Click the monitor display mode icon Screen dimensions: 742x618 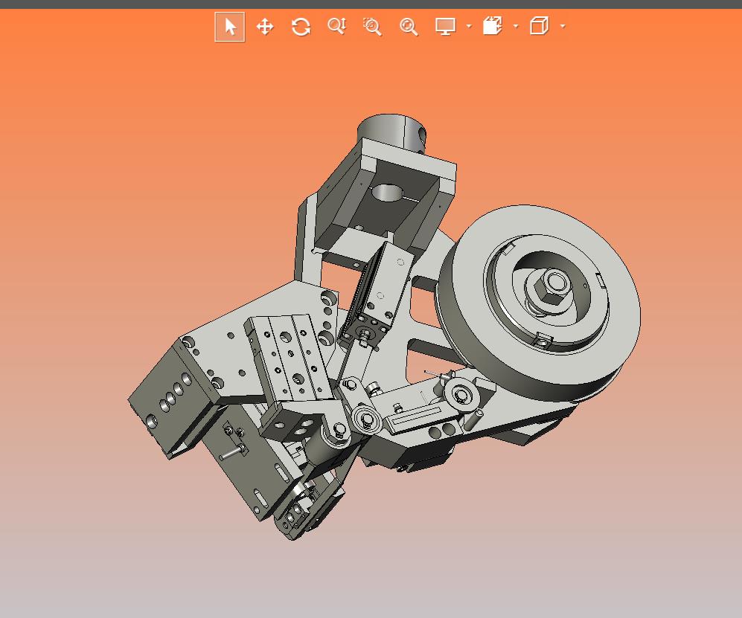click(x=445, y=26)
